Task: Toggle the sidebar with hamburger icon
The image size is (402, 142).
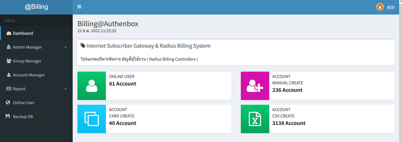Action: pos(79,7)
